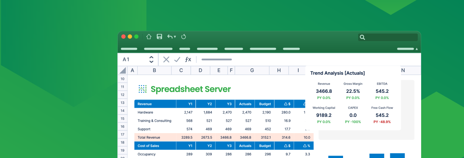Image resolution: width=464 pixels, height=158 pixels.
Task: Click the Gross Margin value 22.5%
Action: coord(353,91)
